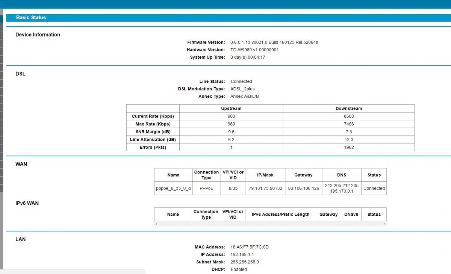Click the LAN MAC address value
Image resolution: width=451 pixels, height=274 pixels.
click(x=250, y=247)
